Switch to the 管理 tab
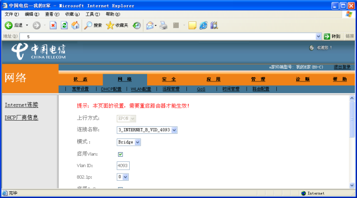Image resolution: width=357 pixels, height=198 pixels. coord(258,79)
